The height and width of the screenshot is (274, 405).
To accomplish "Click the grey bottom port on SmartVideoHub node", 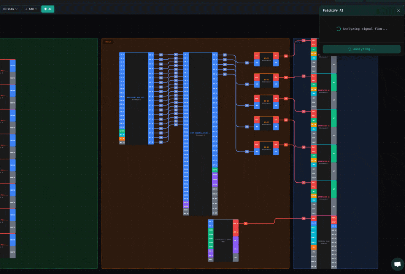I will click(x=122, y=142).
